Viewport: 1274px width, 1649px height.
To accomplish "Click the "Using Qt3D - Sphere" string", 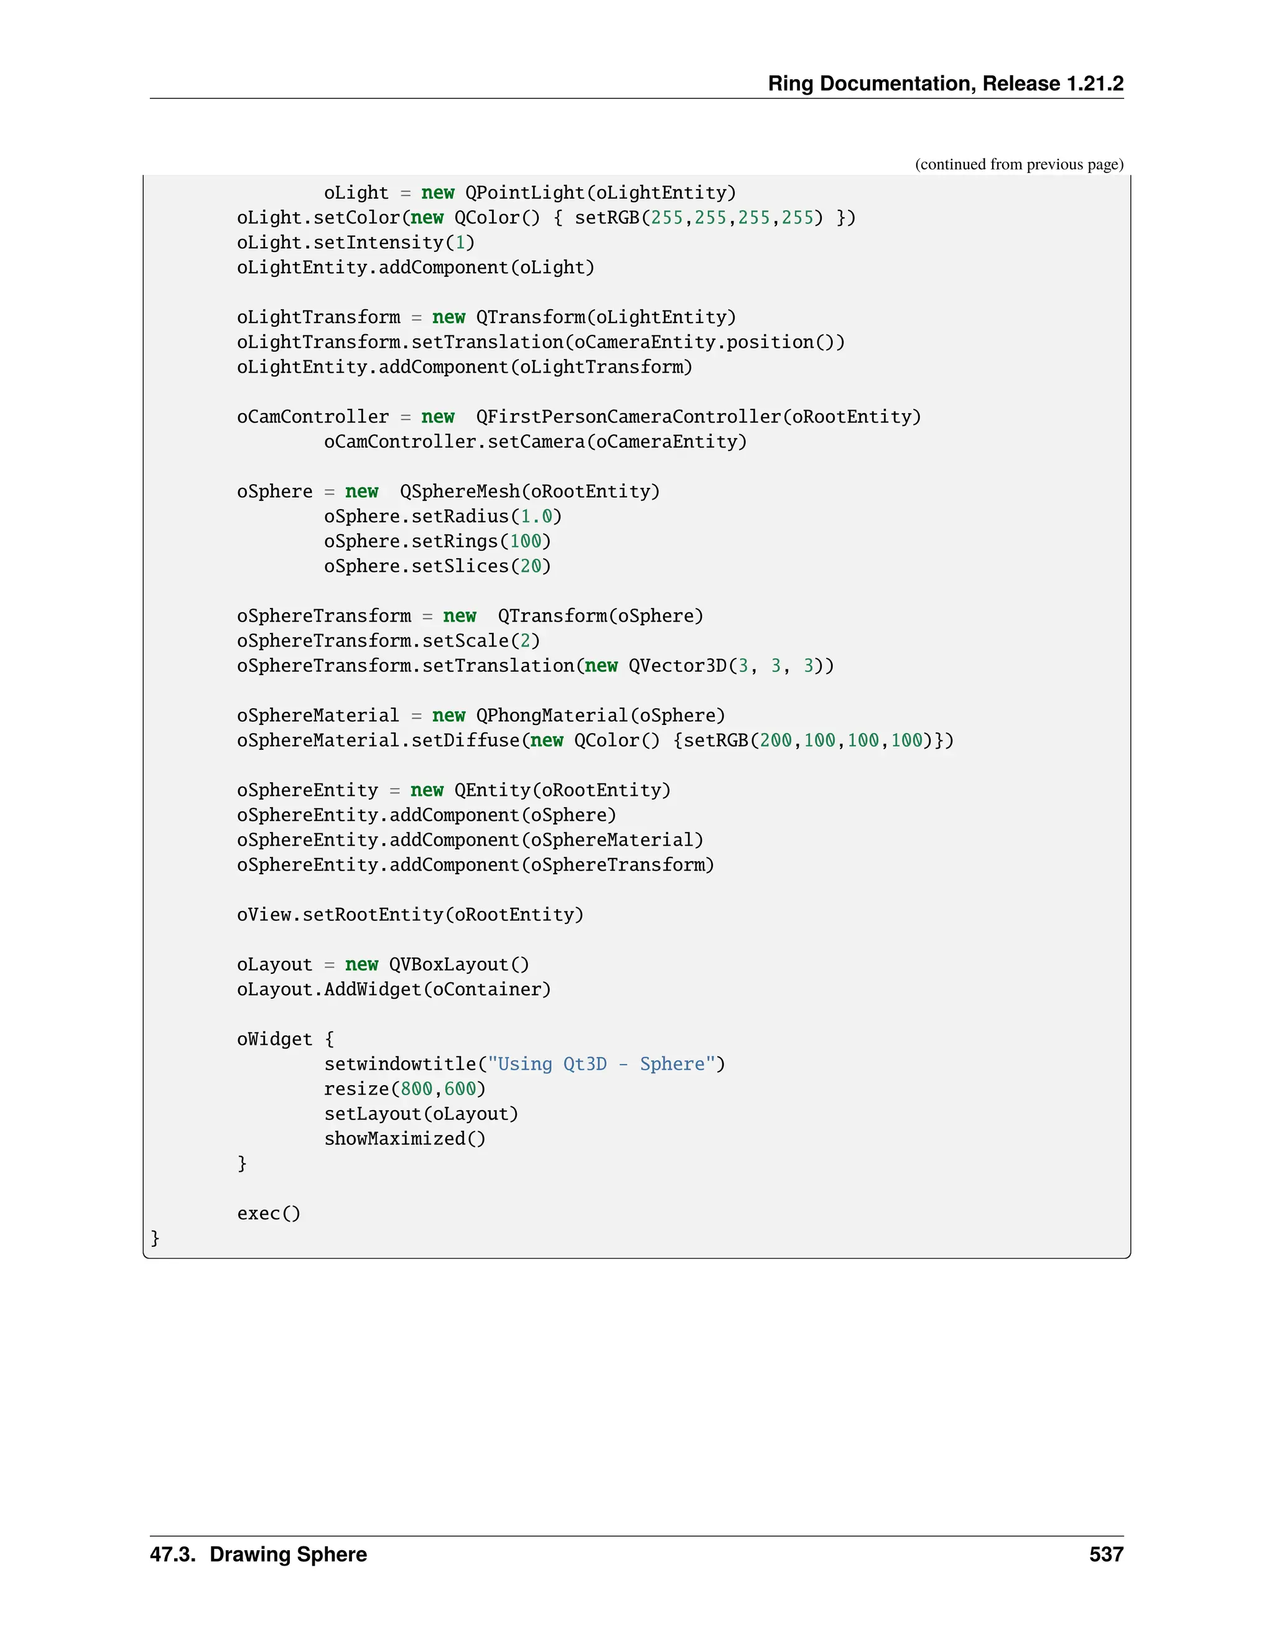I will (x=601, y=1065).
